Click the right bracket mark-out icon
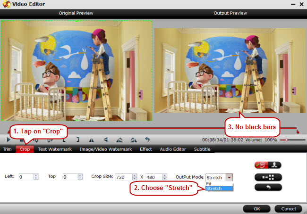This screenshot has height=214, width=307. pyautogui.click(x=78, y=140)
